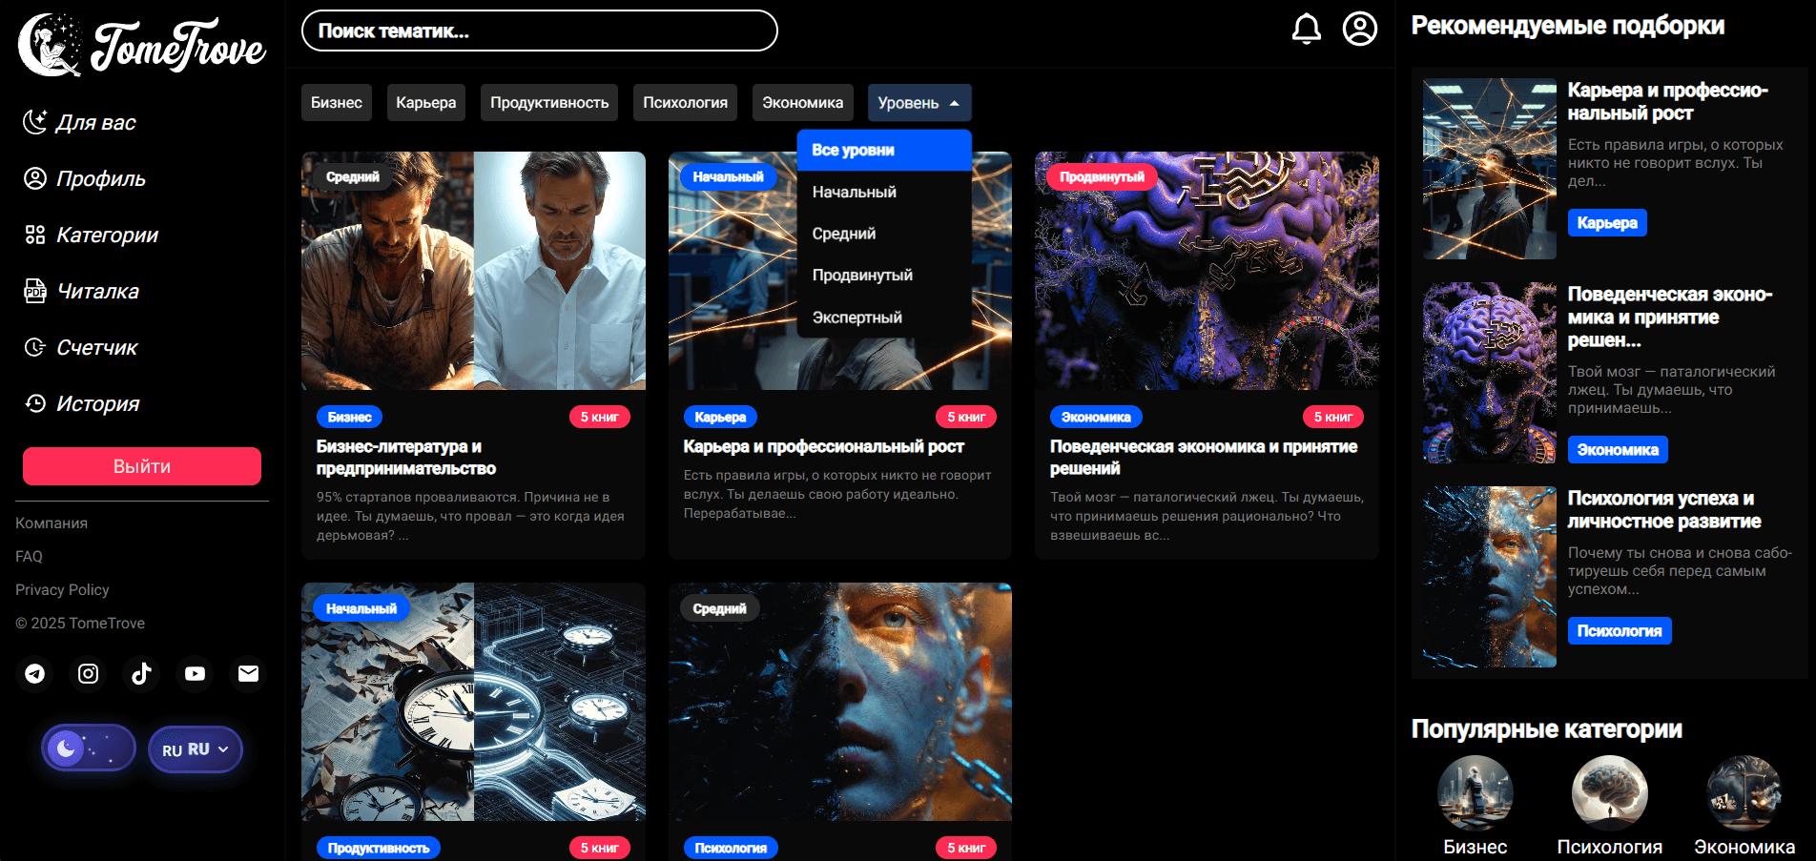Click the Поиск тематик search field

pyautogui.click(x=539, y=31)
